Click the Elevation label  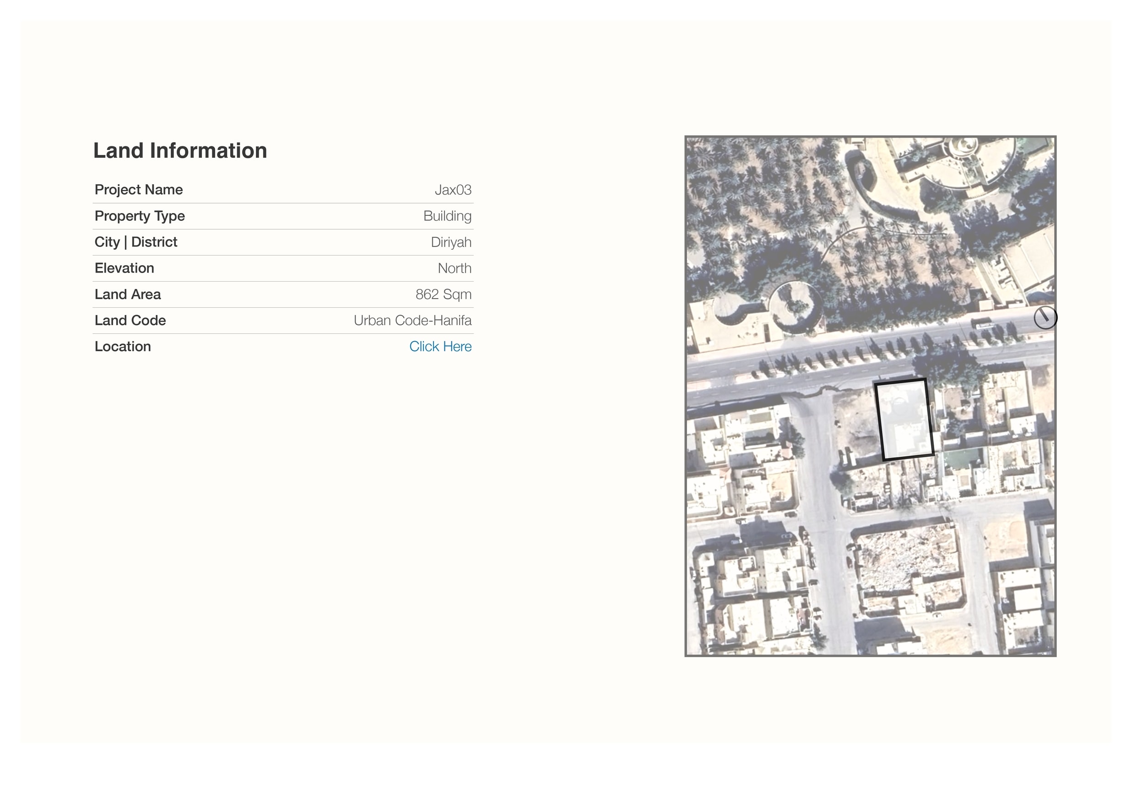[124, 267]
